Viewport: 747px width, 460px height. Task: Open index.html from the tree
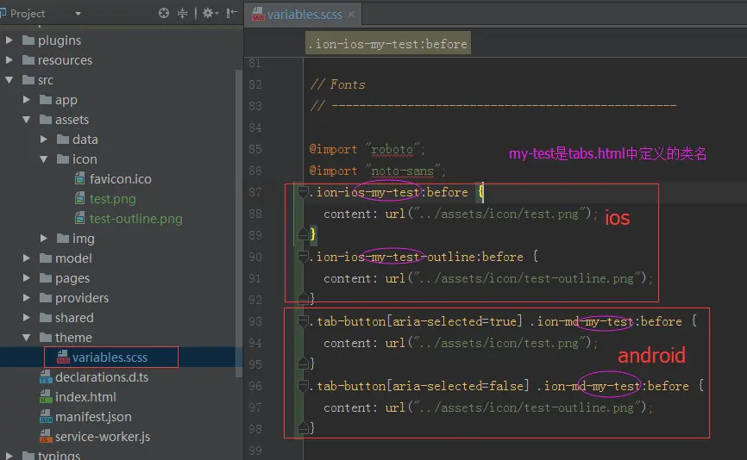85,397
